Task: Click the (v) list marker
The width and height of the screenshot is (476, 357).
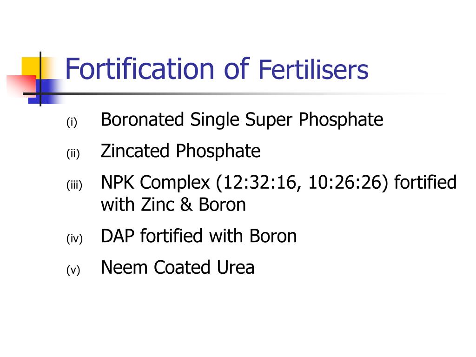Action: (73, 270)
